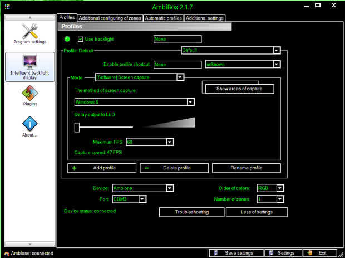Click the Delete profile button

pyautogui.click(x=174, y=168)
